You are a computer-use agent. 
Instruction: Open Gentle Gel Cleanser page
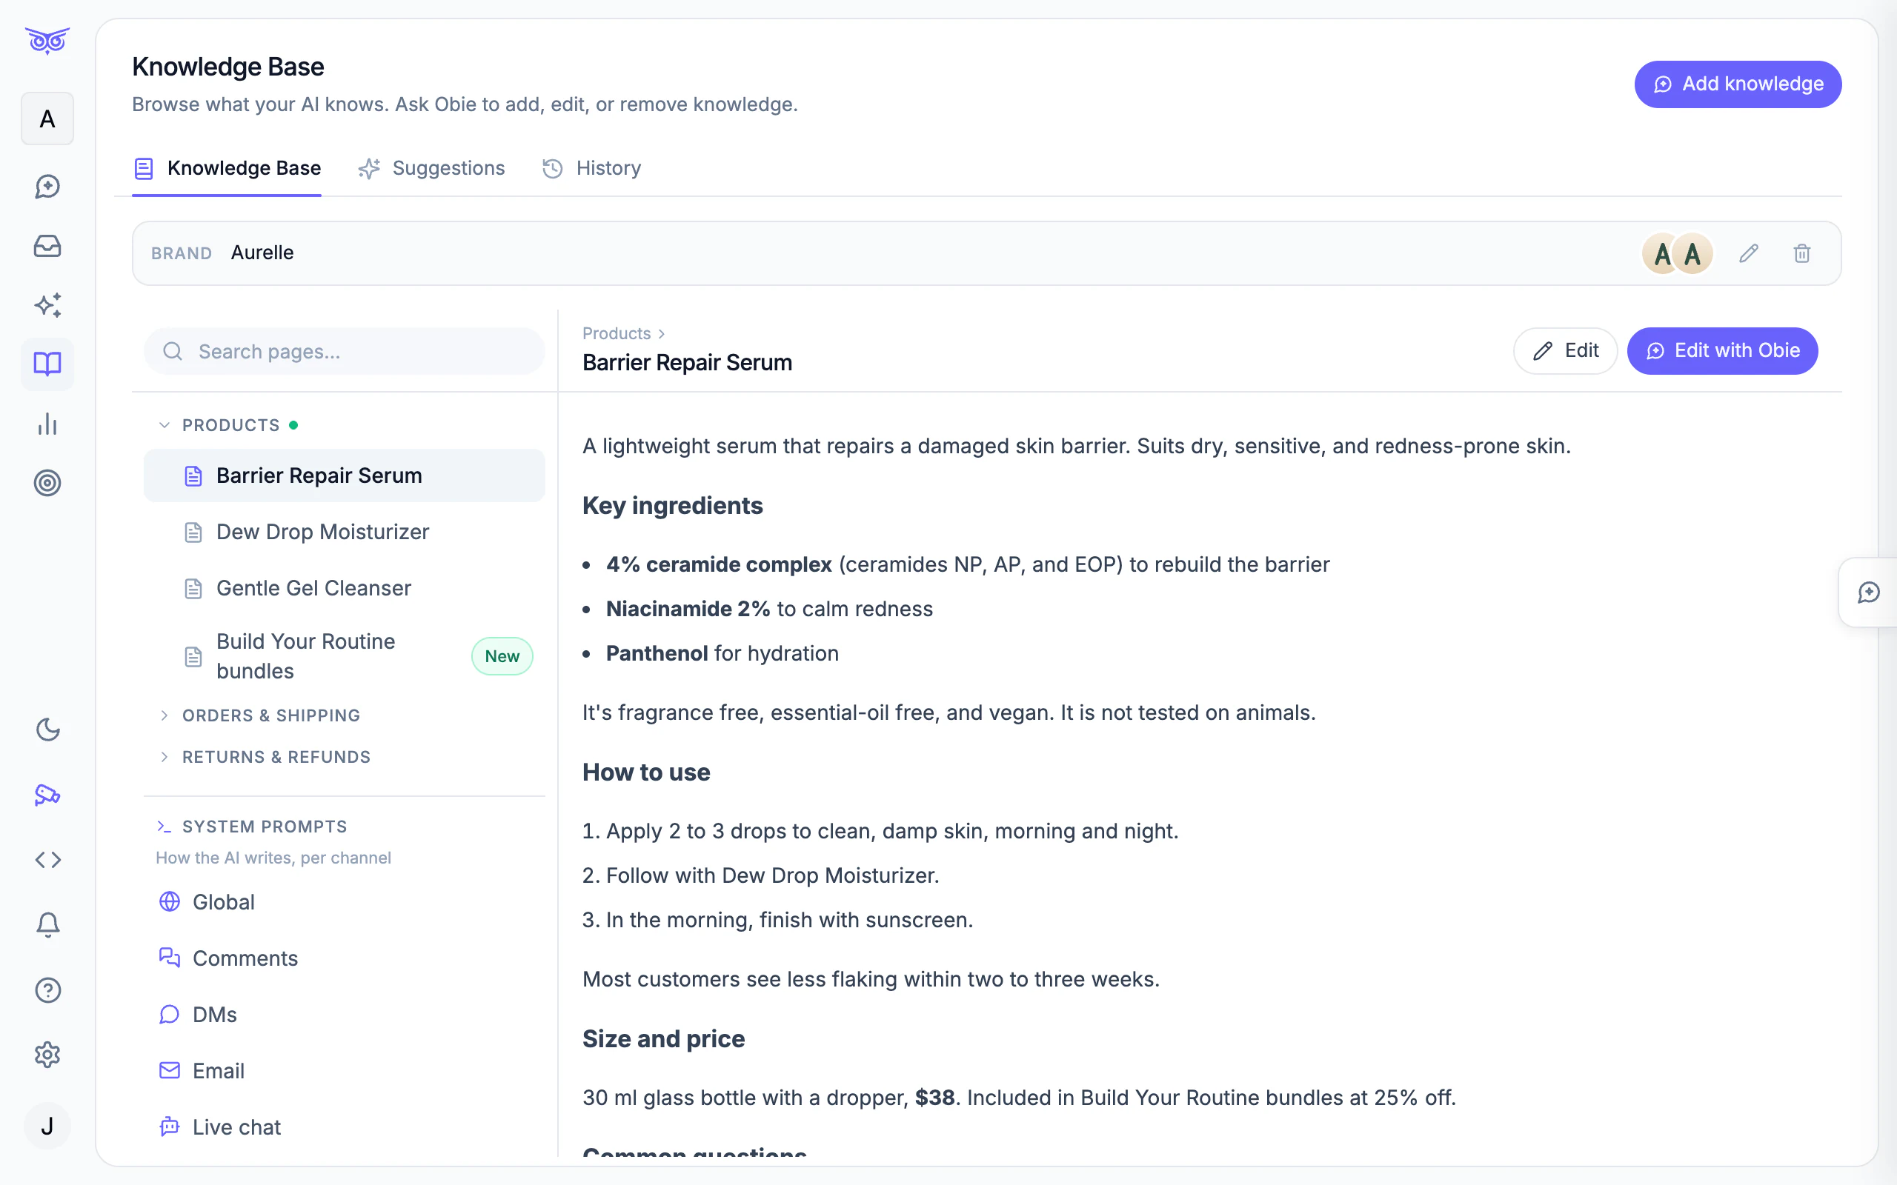[345, 589]
